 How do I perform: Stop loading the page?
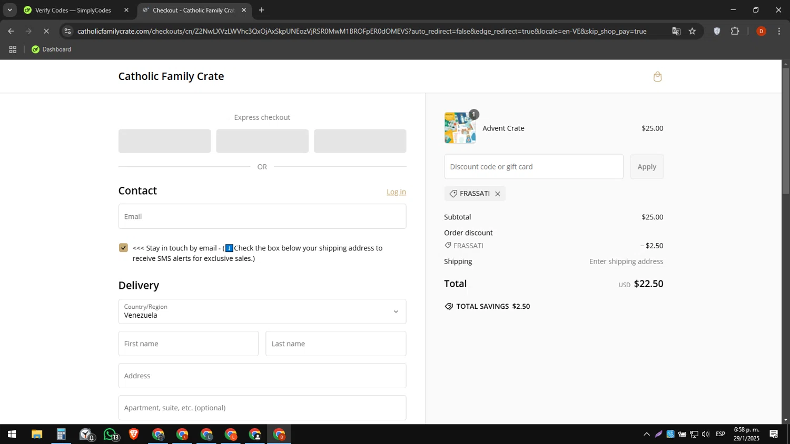tap(46, 31)
